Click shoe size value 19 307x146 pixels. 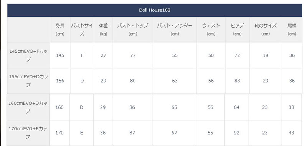[x=266, y=55]
